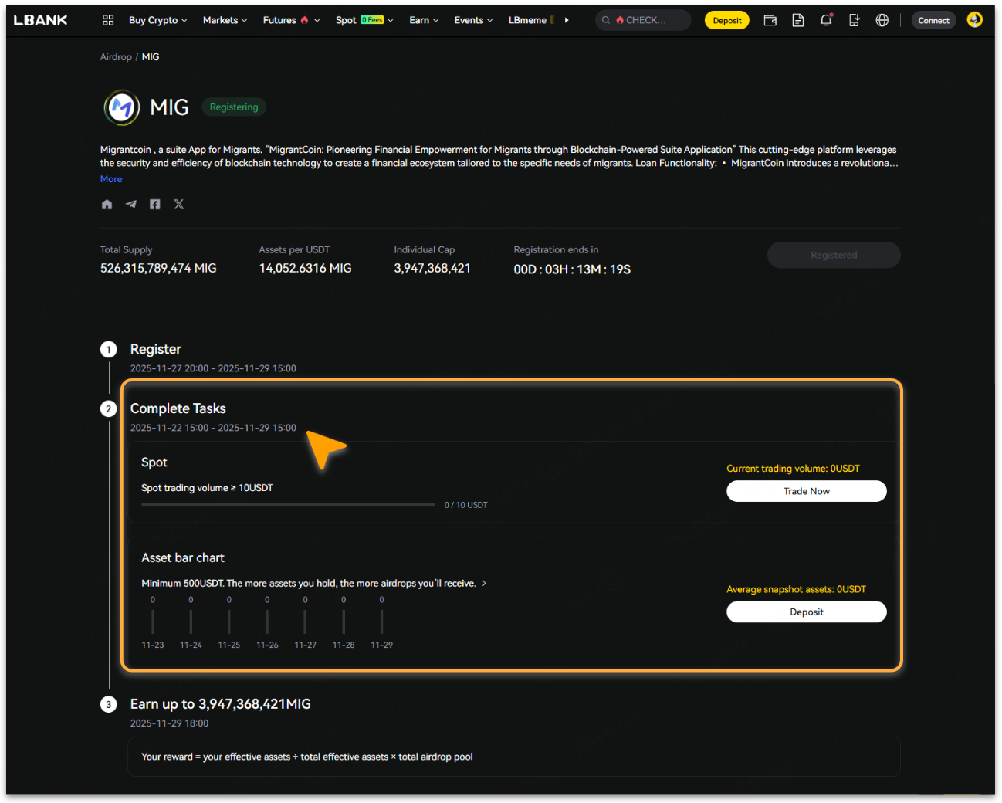Viewport: 1002px width, 803px height.
Task: Click the More link under description
Action: point(111,179)
